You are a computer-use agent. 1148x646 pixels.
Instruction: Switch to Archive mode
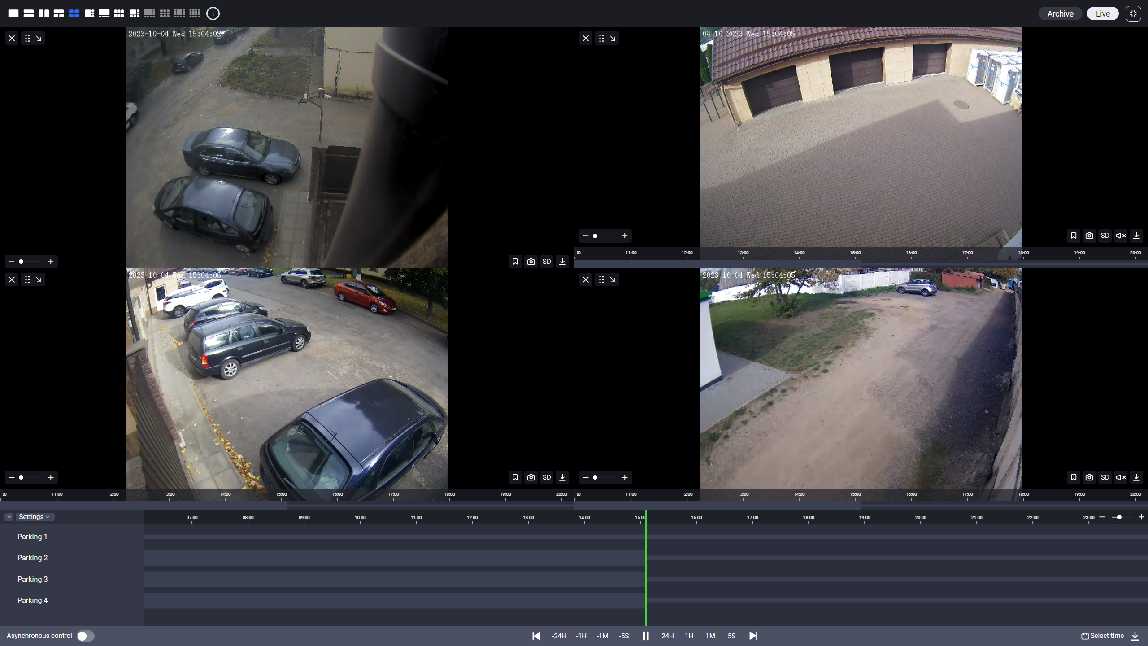(x=1060, y=13)
